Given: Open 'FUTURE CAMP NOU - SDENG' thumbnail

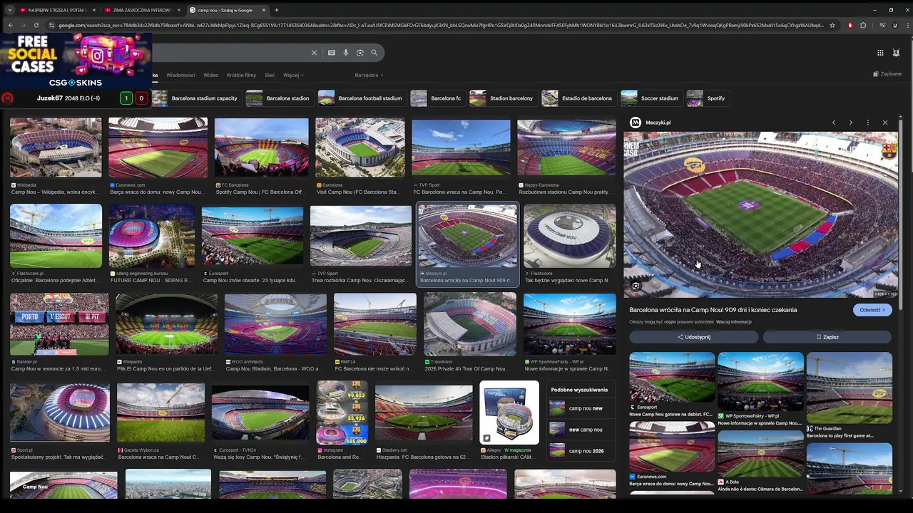Looking at the screenshot, I should pyautogui.click(x=152, y=236).
